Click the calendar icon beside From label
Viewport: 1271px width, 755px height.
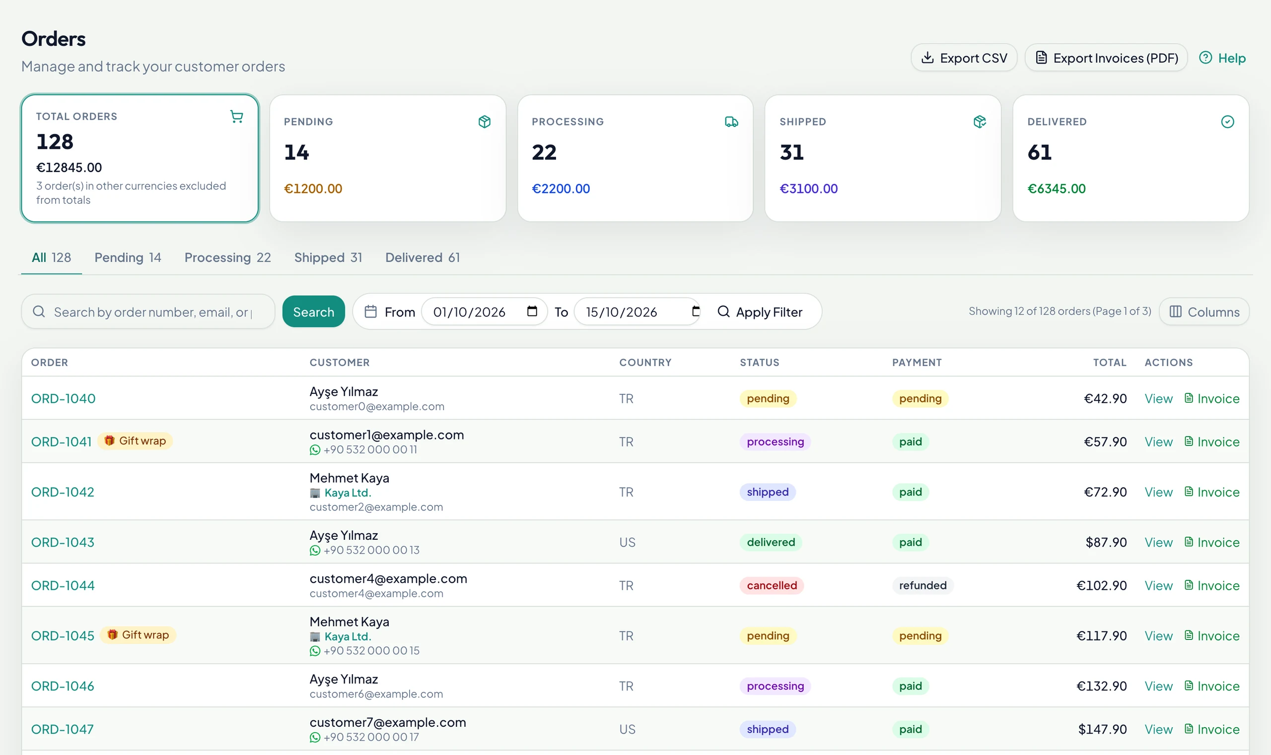(371, 312)
